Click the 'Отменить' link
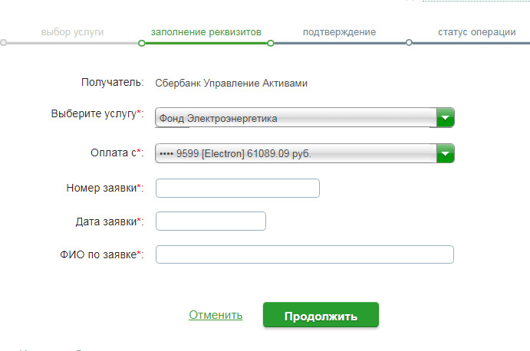The image size is (530, 351). coord(216,315)
